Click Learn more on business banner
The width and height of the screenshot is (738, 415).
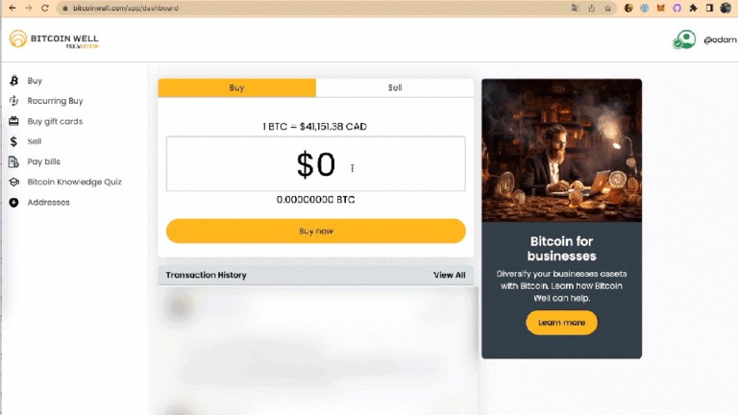click(561, 323)
